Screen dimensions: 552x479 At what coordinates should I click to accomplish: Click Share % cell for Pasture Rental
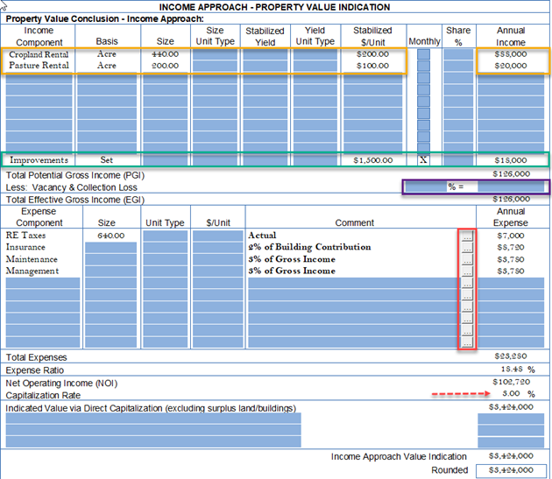click(457, 66)
